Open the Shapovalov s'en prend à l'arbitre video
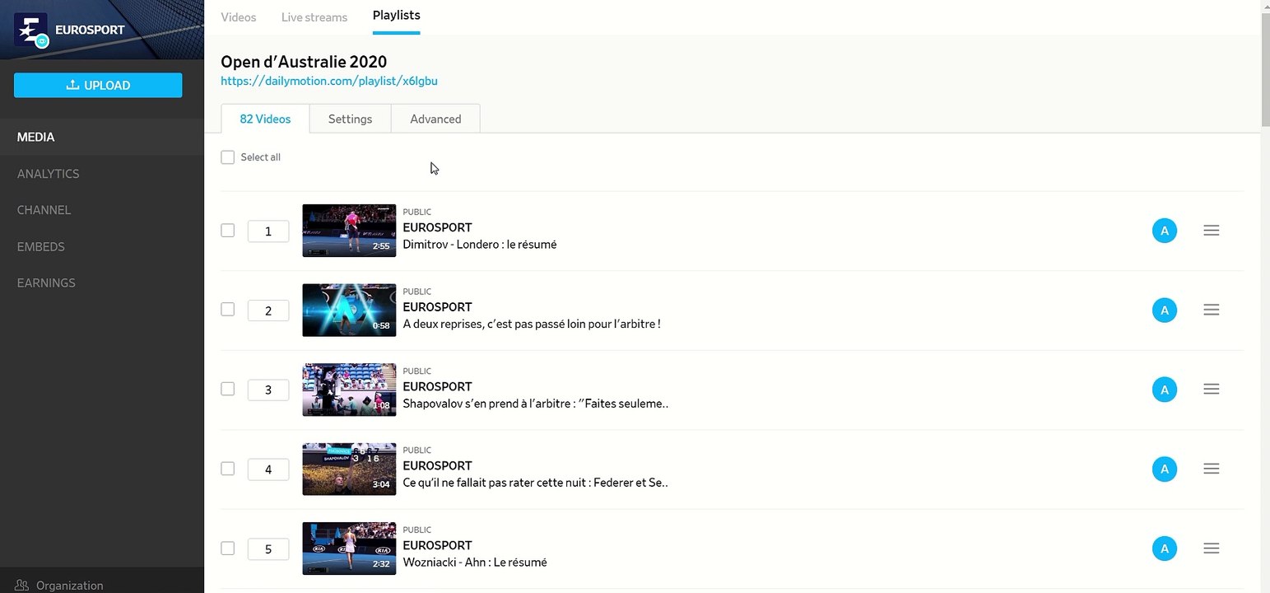This screenshot has height=593, width=1270. (535, 404)
